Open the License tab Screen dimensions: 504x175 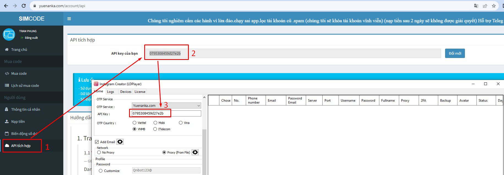(x=140, y=92)
